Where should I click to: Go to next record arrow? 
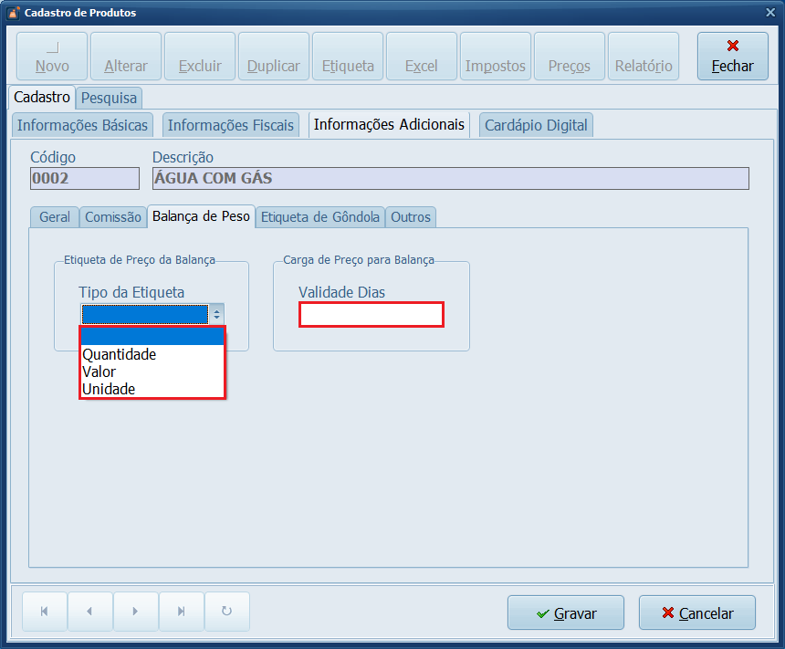coord(135,612)
